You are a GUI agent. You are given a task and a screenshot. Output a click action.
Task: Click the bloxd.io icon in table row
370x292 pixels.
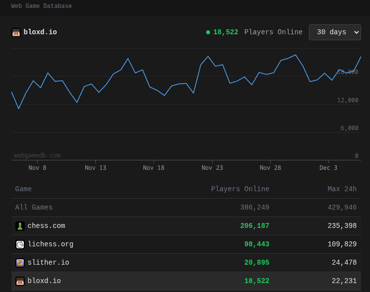20,281
